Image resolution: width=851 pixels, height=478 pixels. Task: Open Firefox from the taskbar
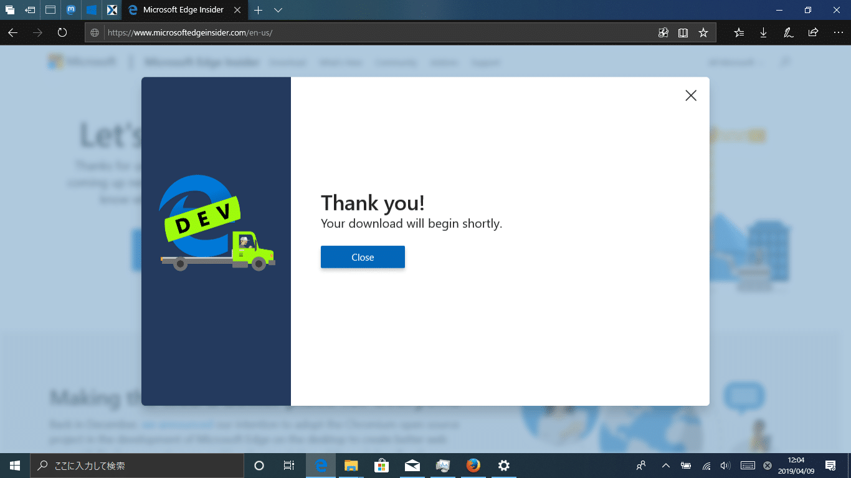pos(473,466)
